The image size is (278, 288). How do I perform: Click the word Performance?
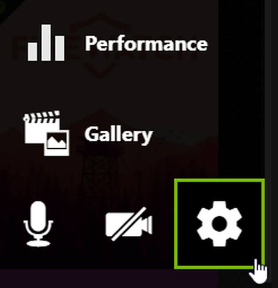[x=146, y=43]
